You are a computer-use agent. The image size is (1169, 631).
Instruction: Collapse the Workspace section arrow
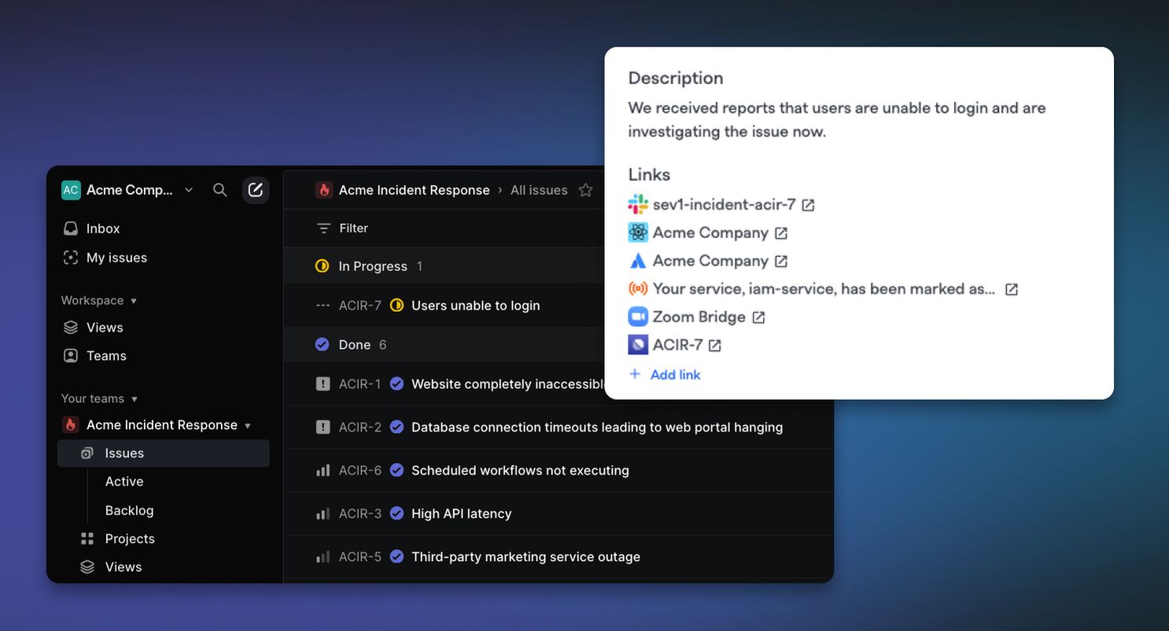[134, 301]
